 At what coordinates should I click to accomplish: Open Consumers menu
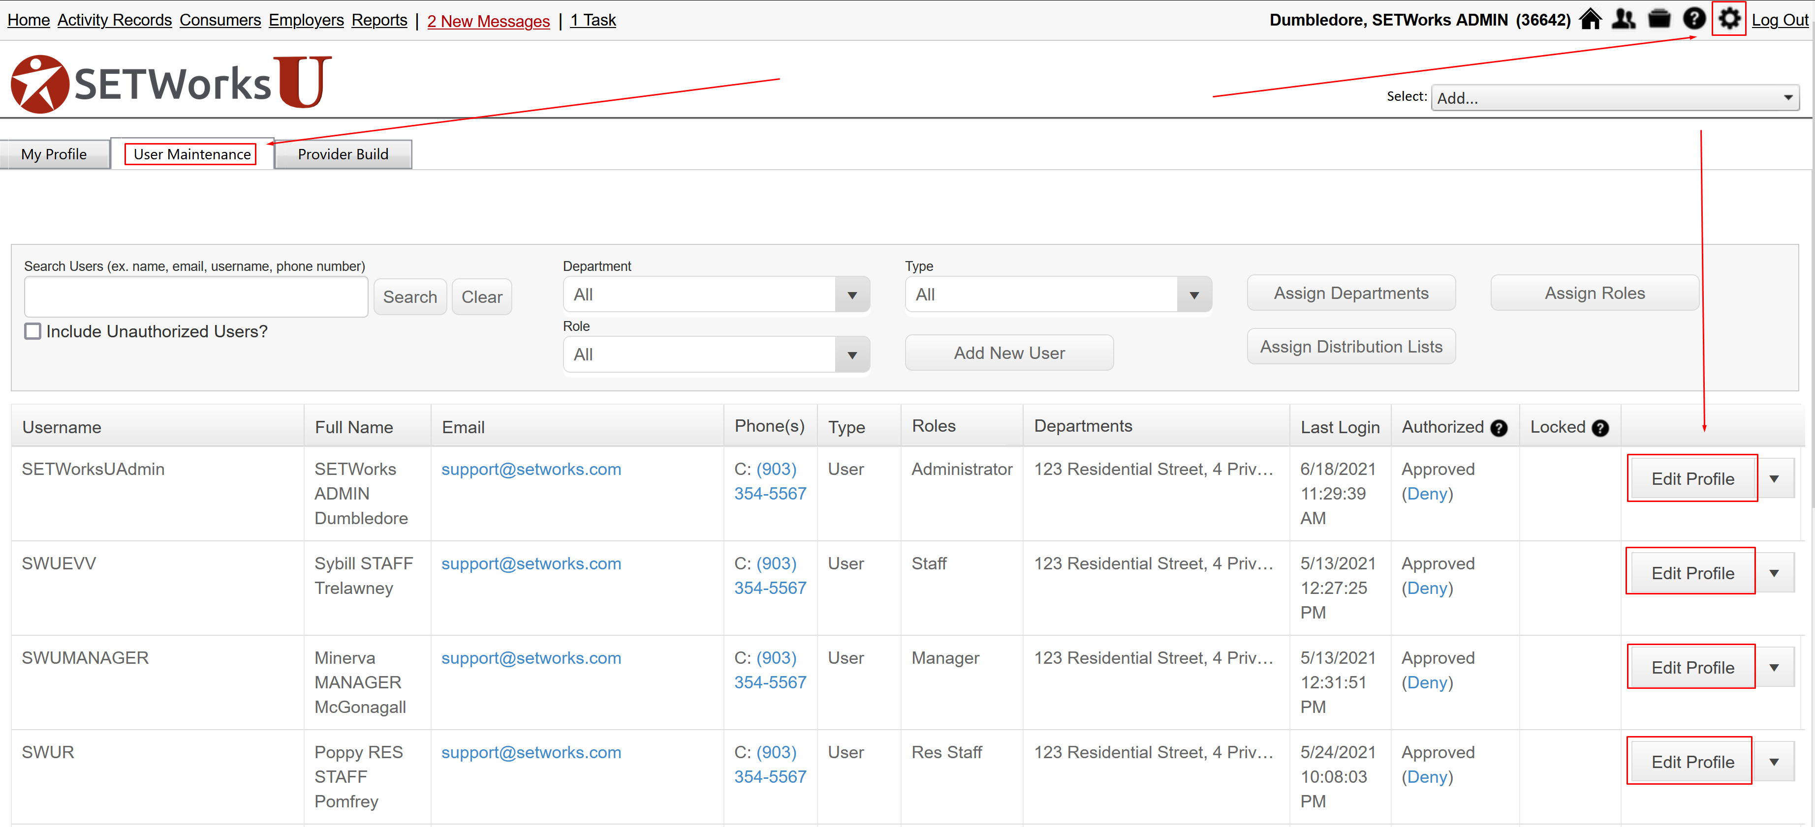click(x=220, y=20)
